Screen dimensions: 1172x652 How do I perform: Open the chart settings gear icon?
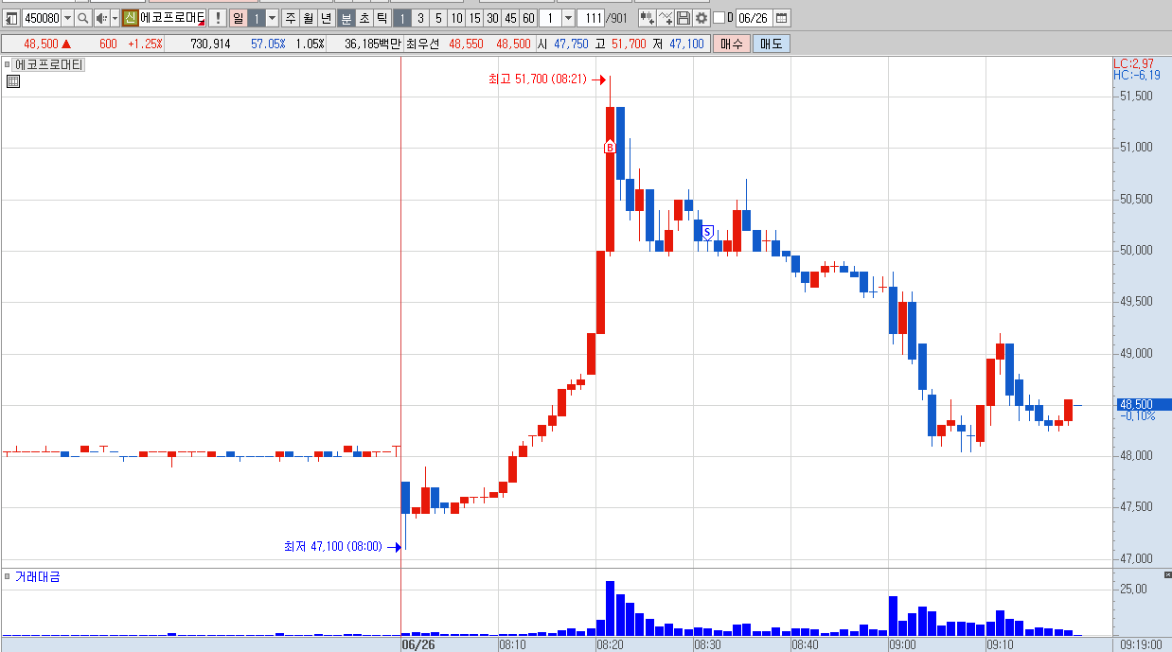click(701, 18)
